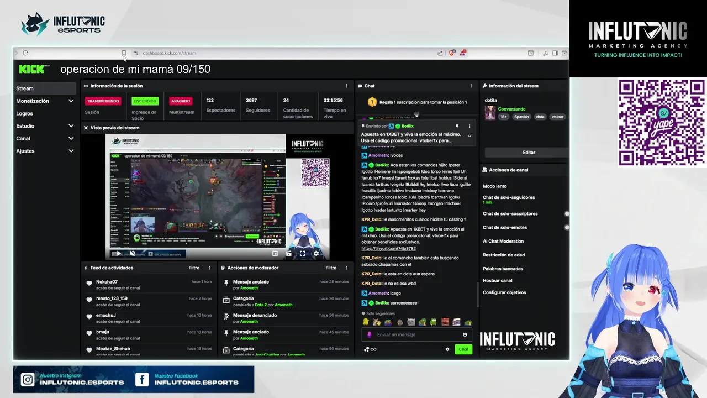Reload the browser page
707x398 pixels.
coord(25,53)
